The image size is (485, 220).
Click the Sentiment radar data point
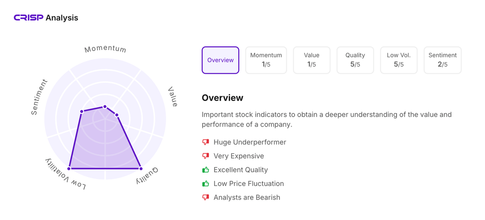pyautogui.click(x=82, y=111)
